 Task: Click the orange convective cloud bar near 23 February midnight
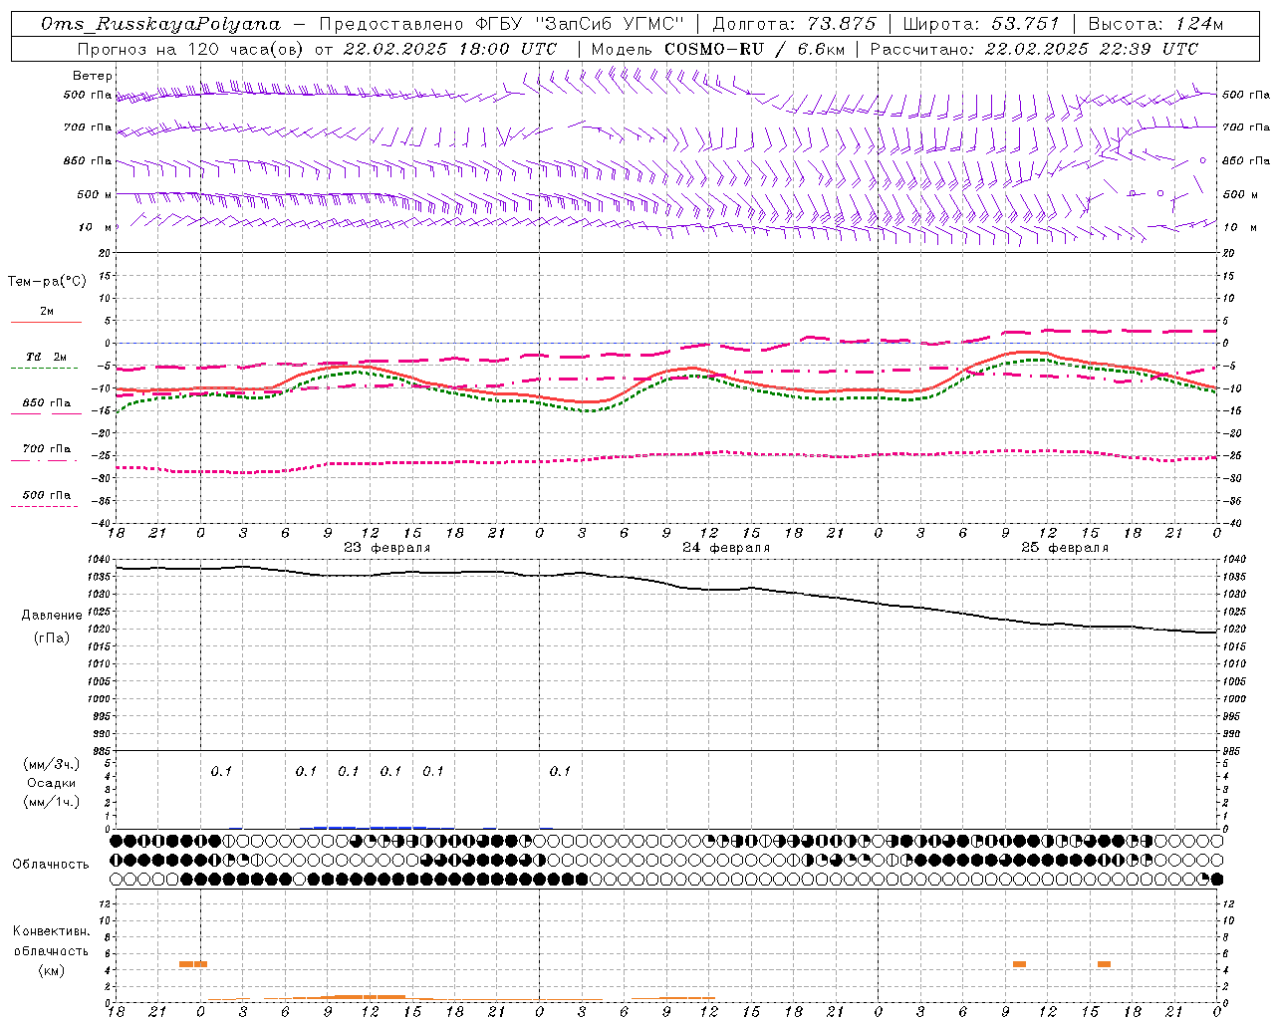click(193, 963)
